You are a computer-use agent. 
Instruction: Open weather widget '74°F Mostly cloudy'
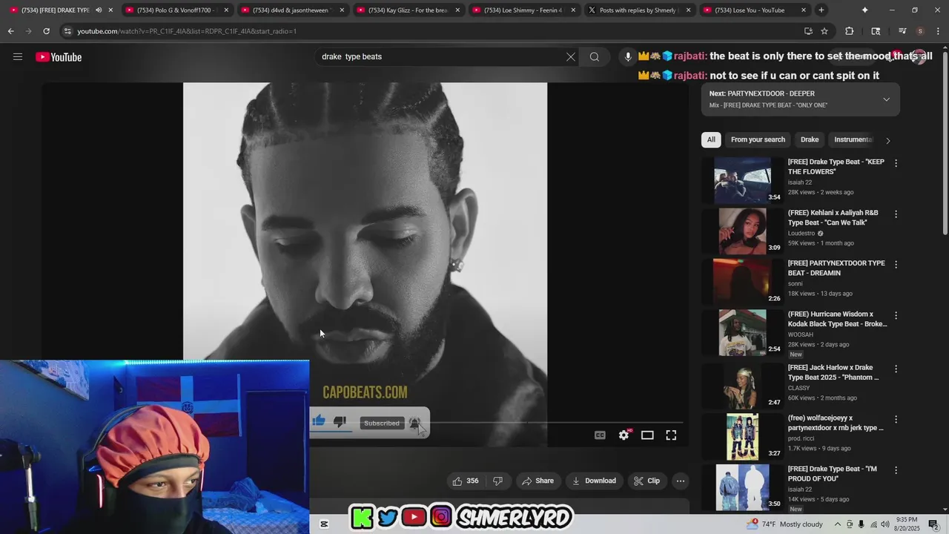[785, 524]
